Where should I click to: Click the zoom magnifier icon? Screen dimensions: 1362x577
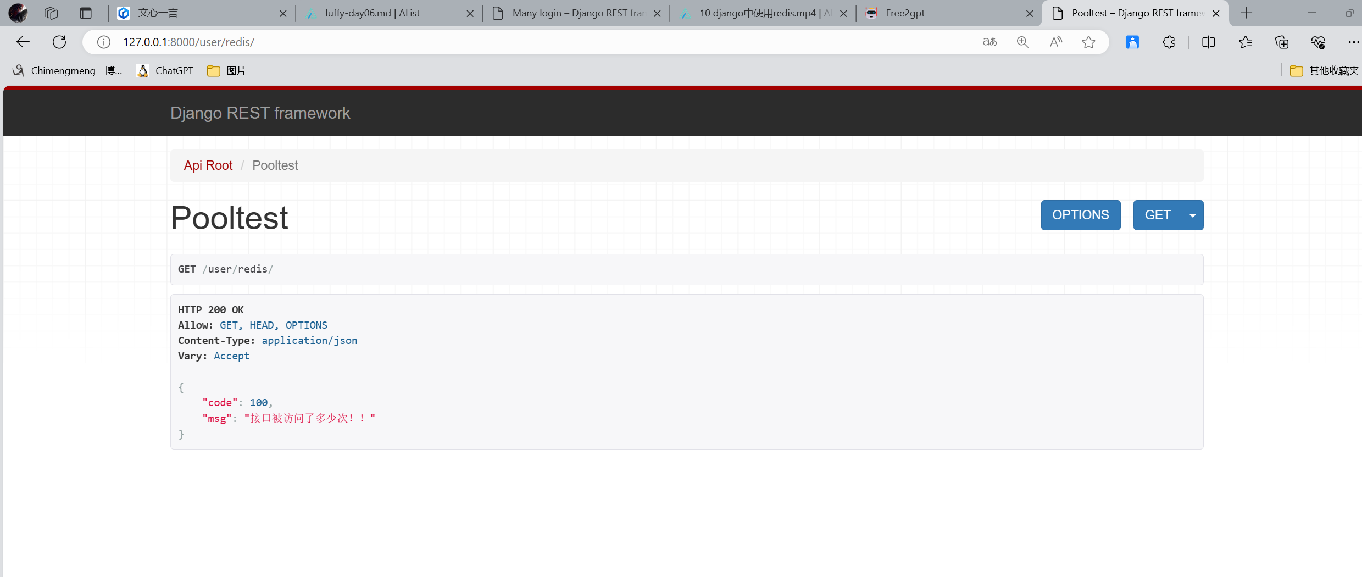(1022, 42)
